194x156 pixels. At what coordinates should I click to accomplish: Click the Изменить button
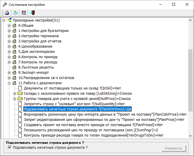pos(174,148)
